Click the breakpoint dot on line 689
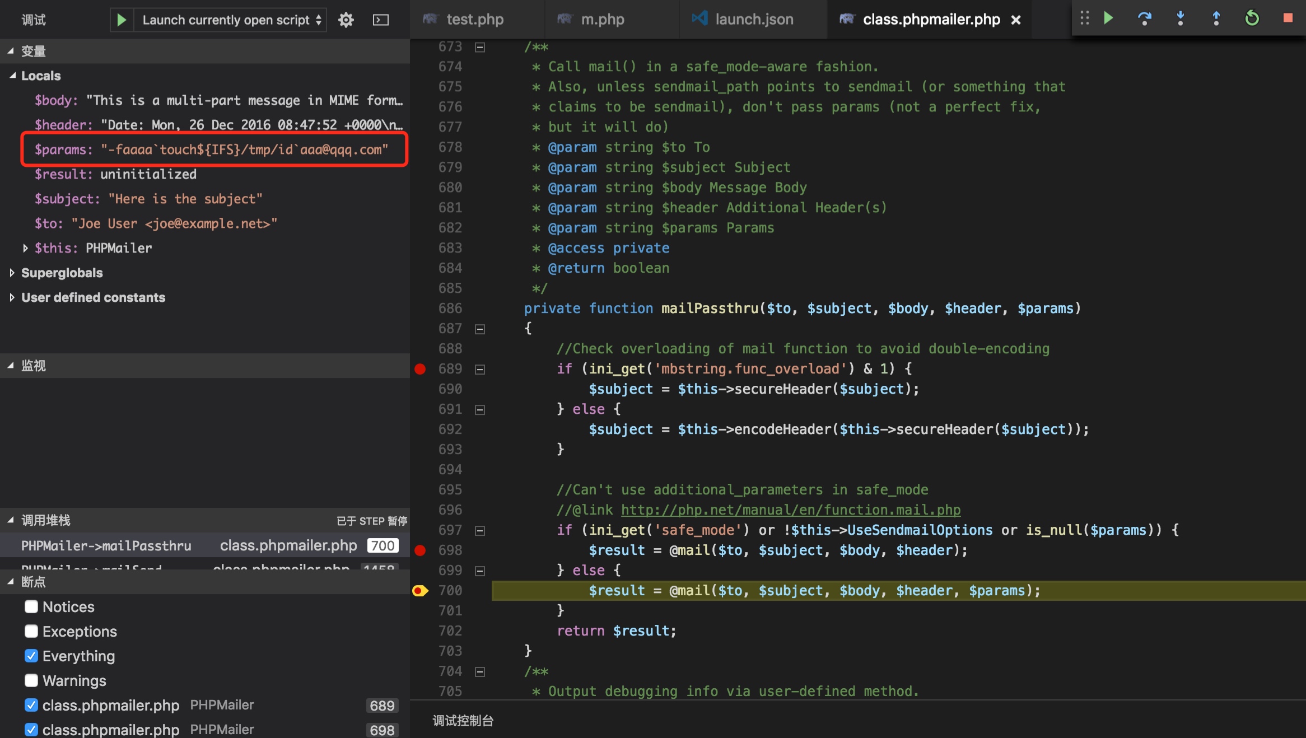 (x=420, y=369)
